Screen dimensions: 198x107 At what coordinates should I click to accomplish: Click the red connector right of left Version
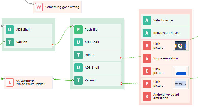[x=53, y=45]
